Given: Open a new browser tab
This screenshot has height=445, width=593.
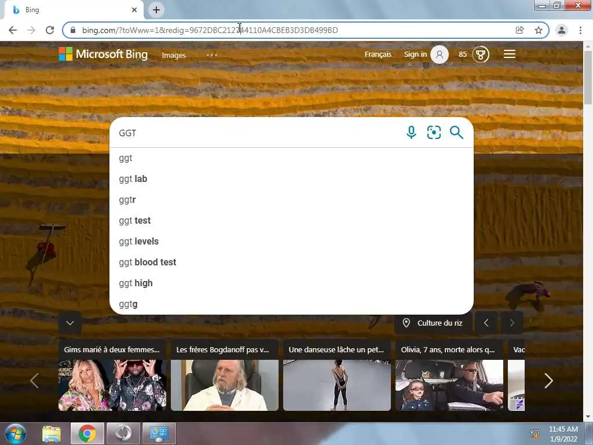Looking at the screenshot, I should point(156,10).
